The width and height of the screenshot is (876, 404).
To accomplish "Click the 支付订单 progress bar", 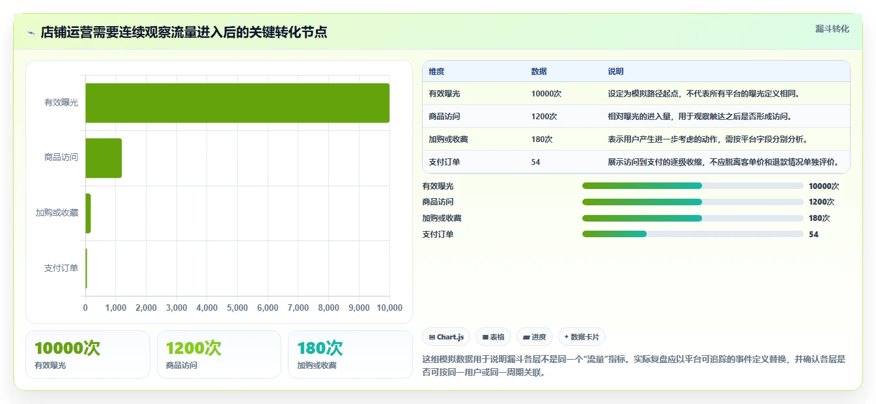I will (693, 234).
